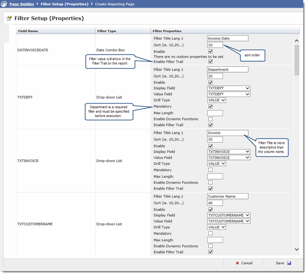Click the vertical scrollbar thumb
307x275 pixels.
pyautogui.click(x=297, y=60)
